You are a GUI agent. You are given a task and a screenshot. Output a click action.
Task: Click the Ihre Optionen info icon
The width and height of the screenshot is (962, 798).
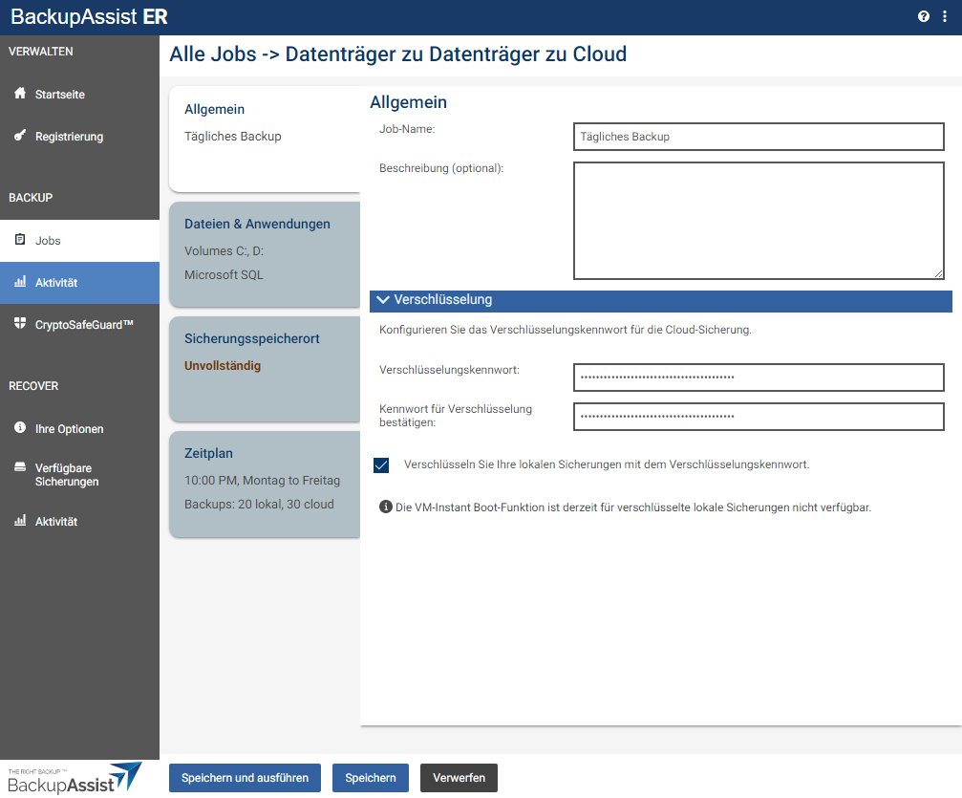coord(20,427)
